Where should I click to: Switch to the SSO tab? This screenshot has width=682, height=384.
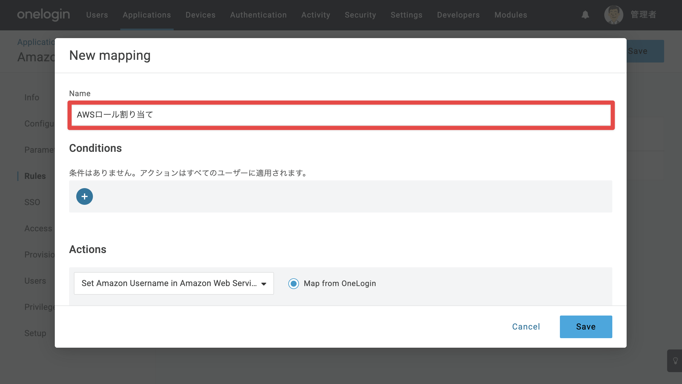tap(32, 202)
